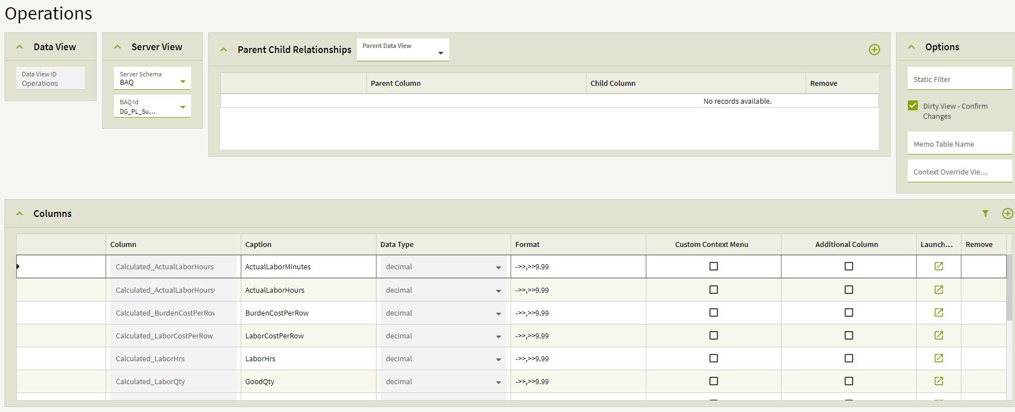Open launch icon for ActualLaborMinutes row
1015x412 pixels.
(938, 266)
